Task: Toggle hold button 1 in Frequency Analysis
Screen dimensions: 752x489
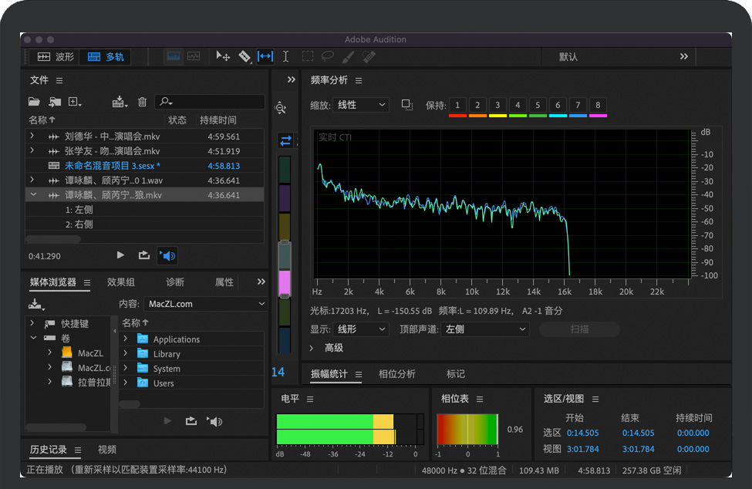Action: (457, 106)
